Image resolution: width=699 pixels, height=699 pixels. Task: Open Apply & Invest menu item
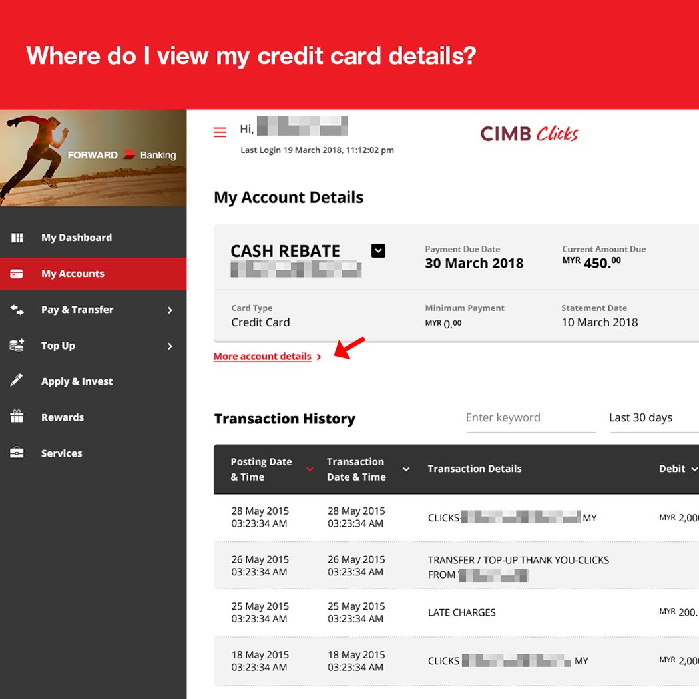(93, 381)
